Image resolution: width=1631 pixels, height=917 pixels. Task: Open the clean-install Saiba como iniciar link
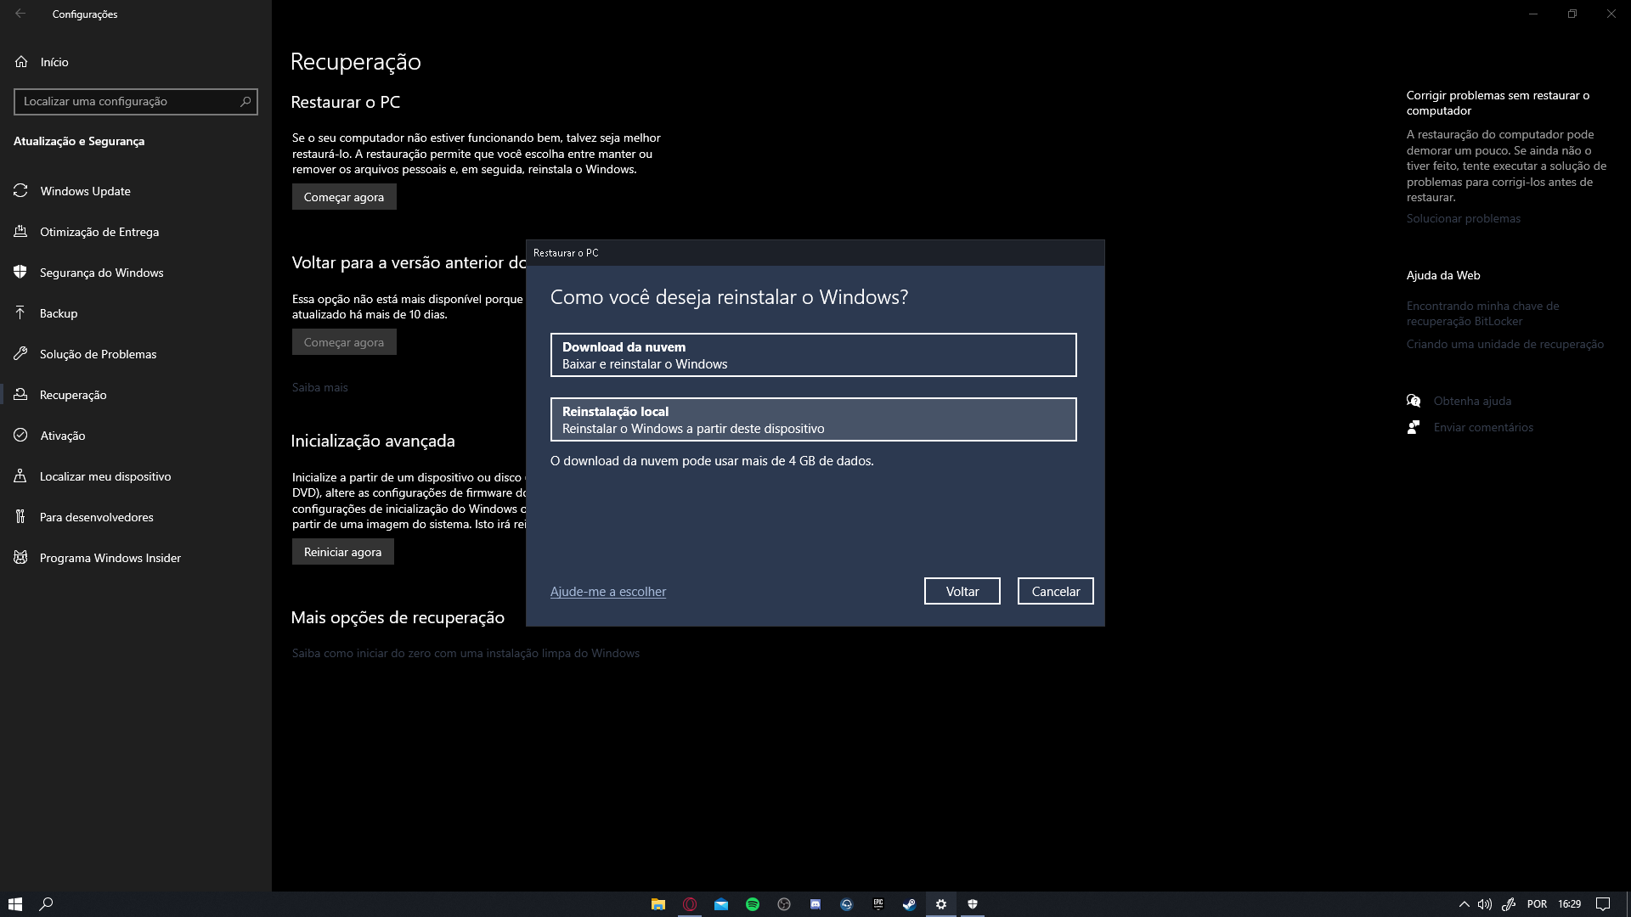[466, 653]
